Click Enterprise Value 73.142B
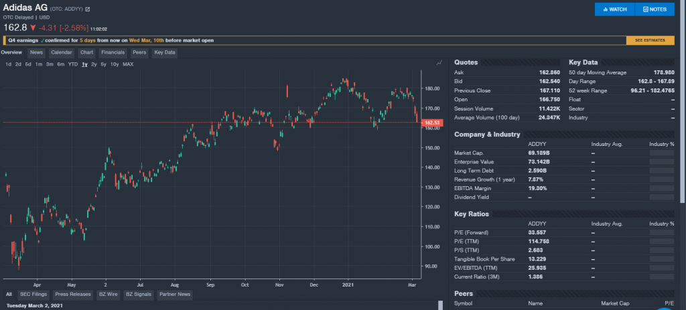The height and width of the screenshot is (310, 686). point(539,162)
